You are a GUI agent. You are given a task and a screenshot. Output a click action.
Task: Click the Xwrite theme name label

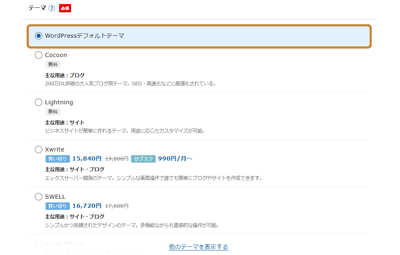coord(55,149)
